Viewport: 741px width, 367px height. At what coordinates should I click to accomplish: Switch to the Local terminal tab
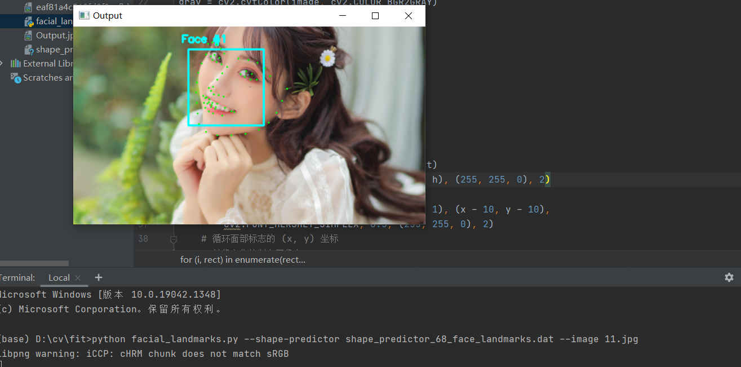[59, 277]
